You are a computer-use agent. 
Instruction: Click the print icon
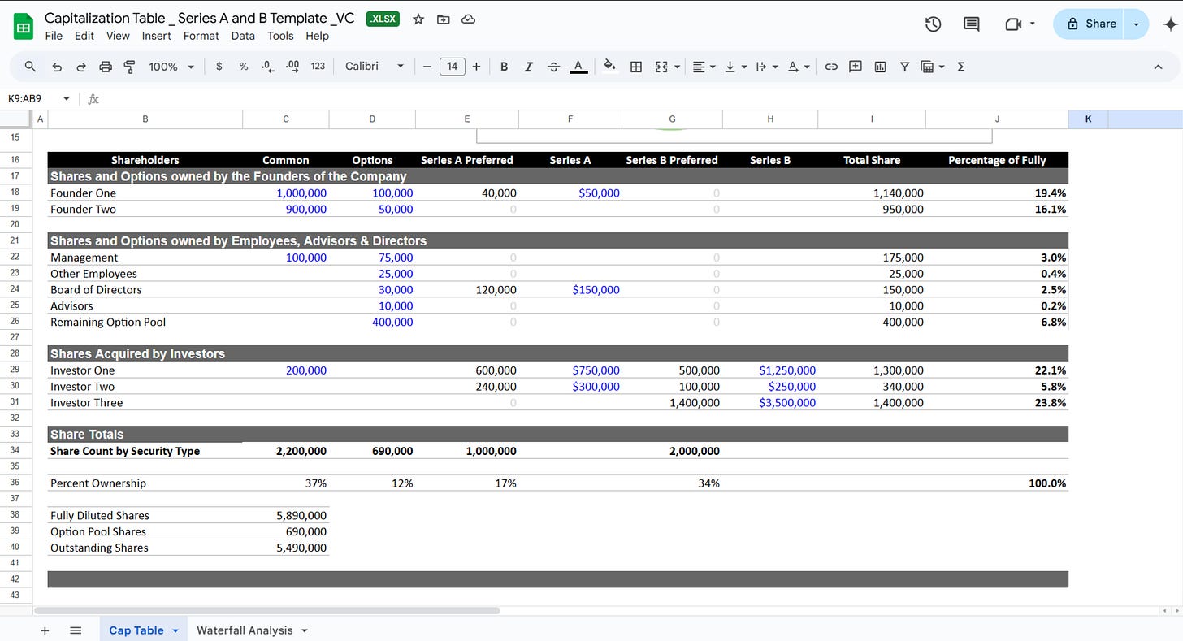(x=106, y=67)
